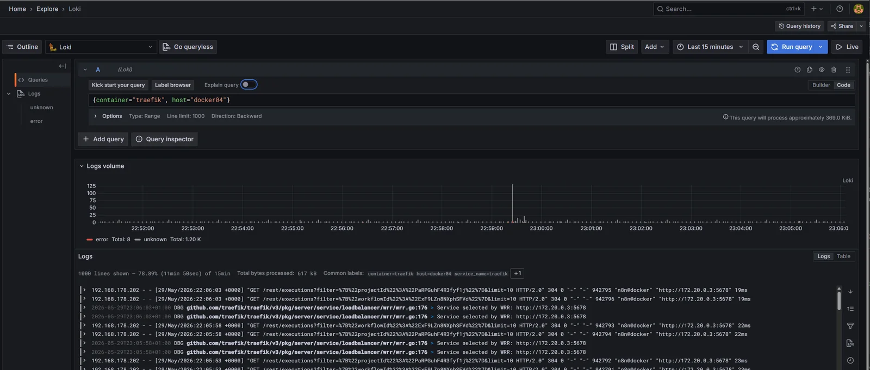Select Queries in the outline sidebar
This screenshot has height=370, width=870.
[38, 80]
